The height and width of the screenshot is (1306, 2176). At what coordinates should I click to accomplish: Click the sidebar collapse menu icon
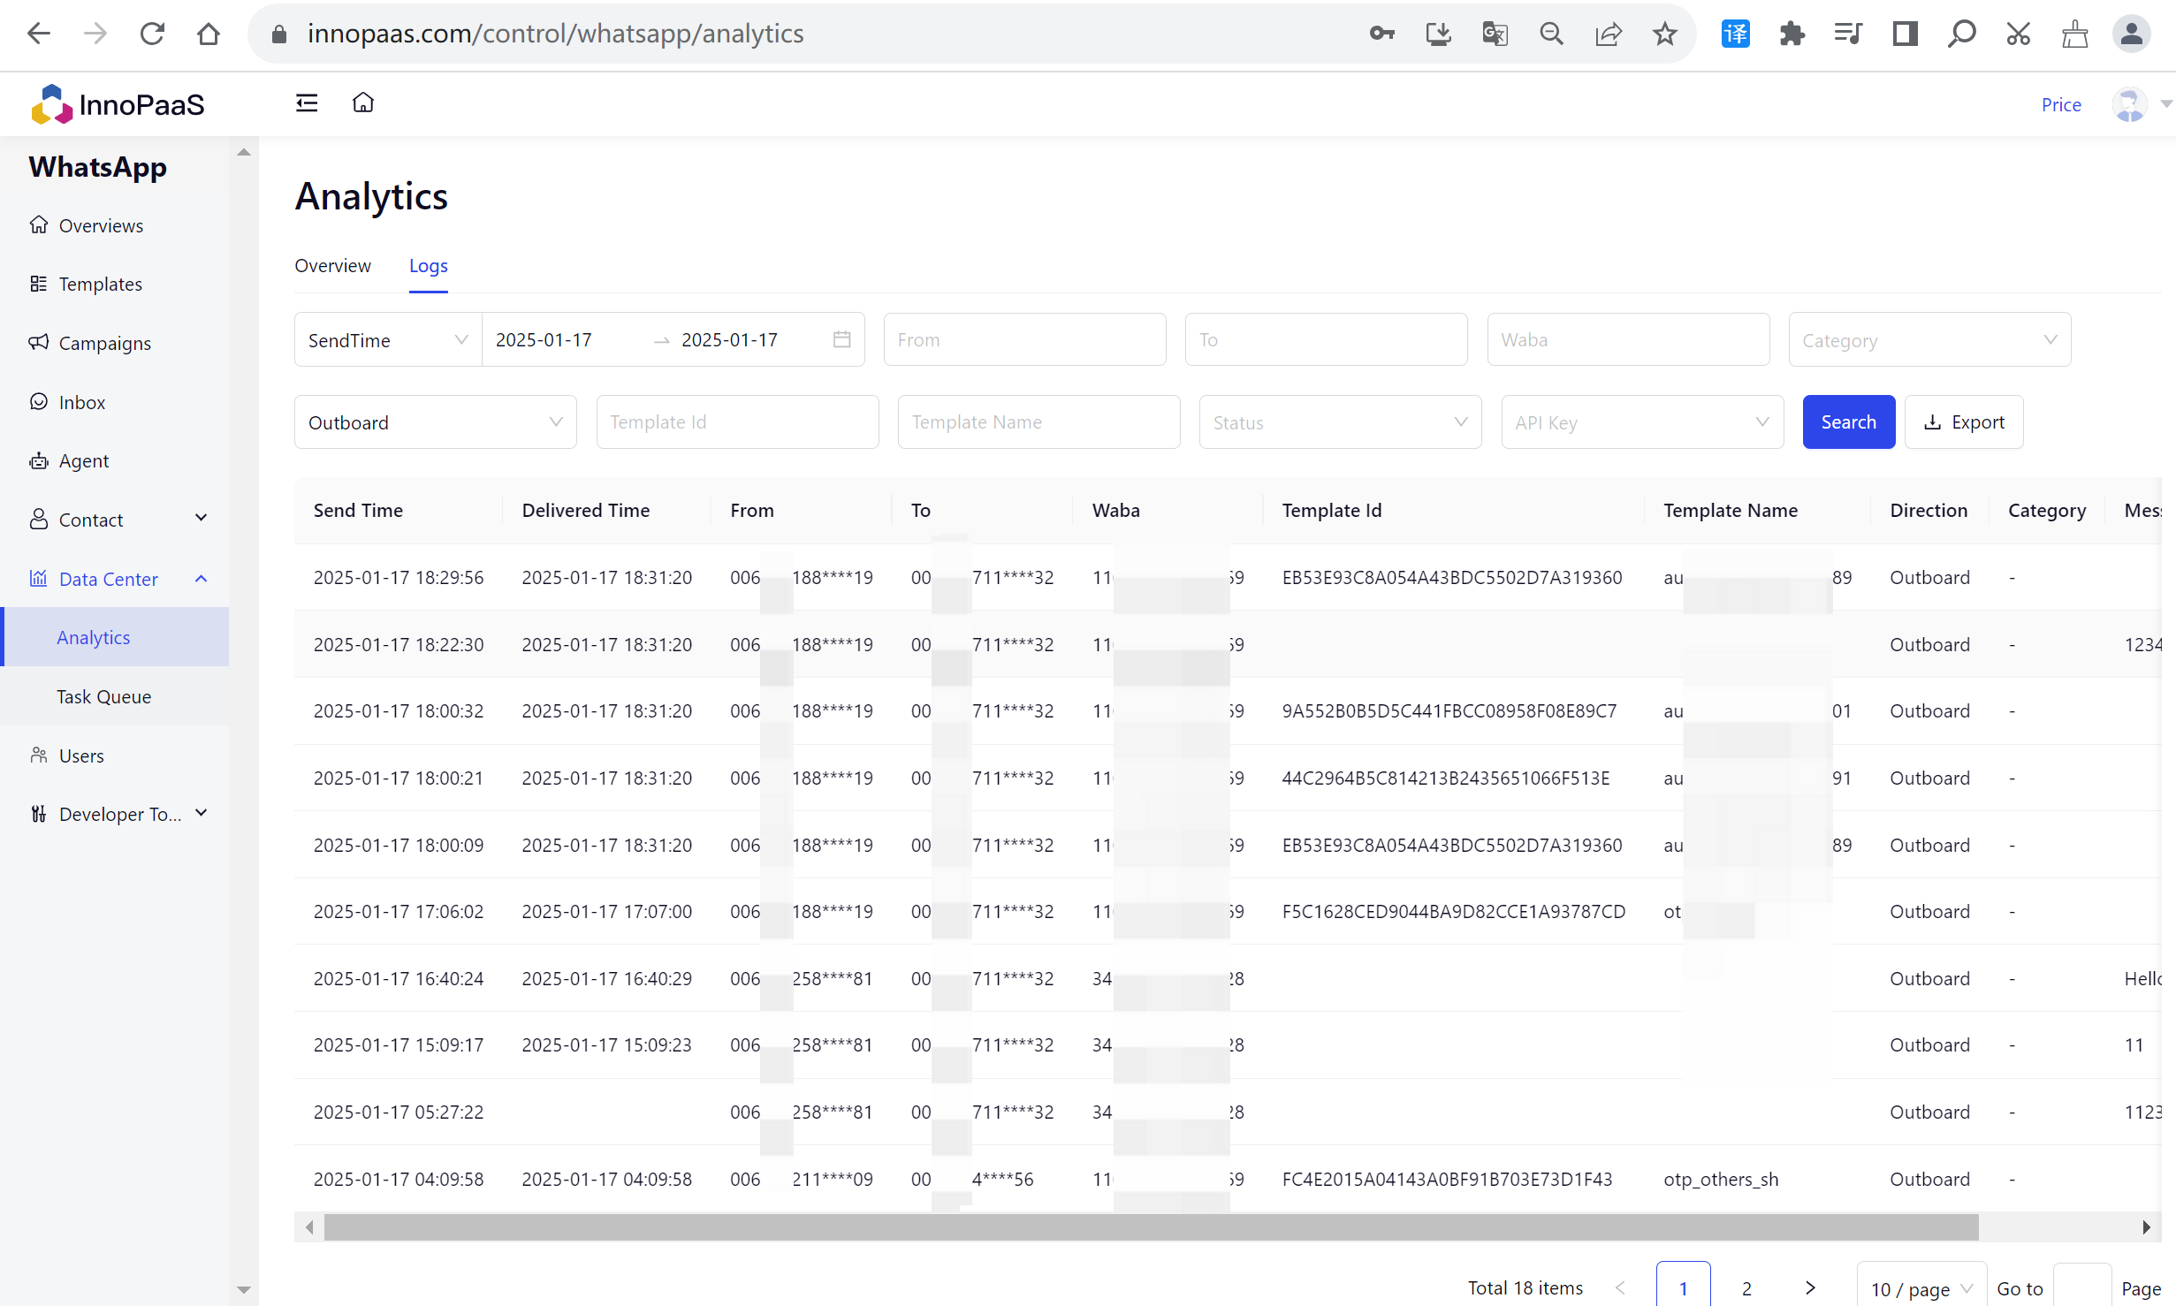tap(307, 103)
